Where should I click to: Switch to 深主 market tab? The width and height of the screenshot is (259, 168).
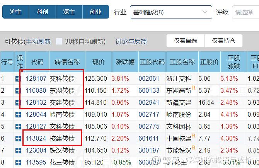point(69,12)
